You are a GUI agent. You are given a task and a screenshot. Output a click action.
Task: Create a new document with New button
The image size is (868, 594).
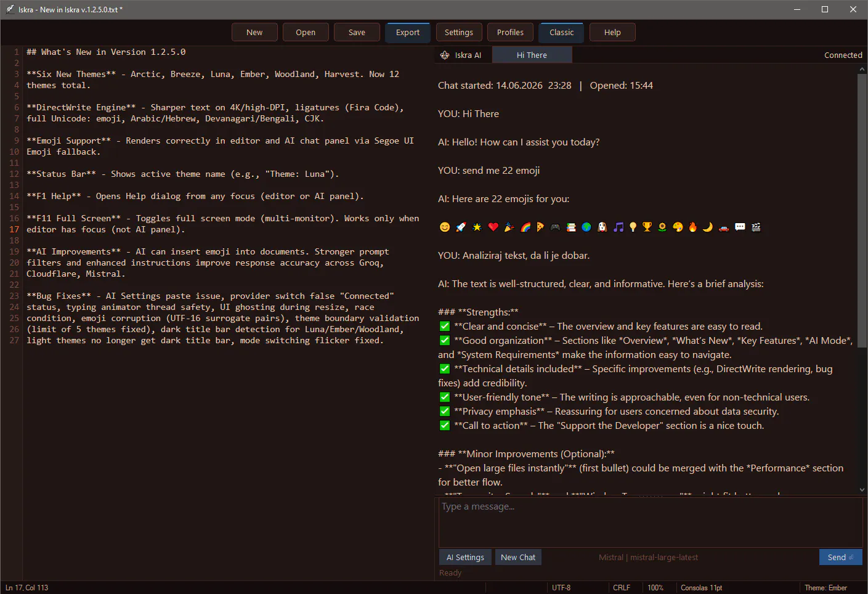(x=254, y=32)
